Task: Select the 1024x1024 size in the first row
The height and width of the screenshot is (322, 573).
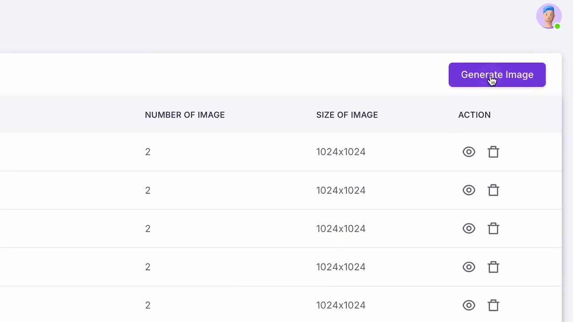Action: click(341, 152)
